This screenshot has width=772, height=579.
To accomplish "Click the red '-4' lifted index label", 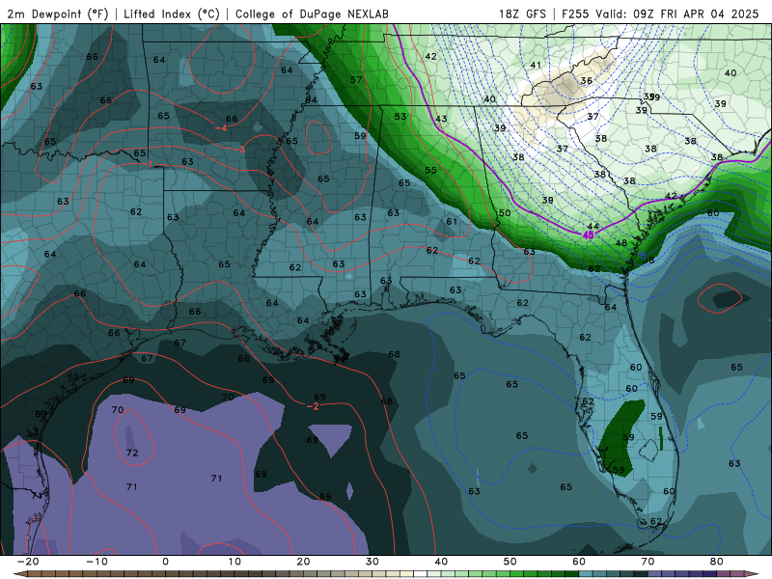I will point(221,128).
